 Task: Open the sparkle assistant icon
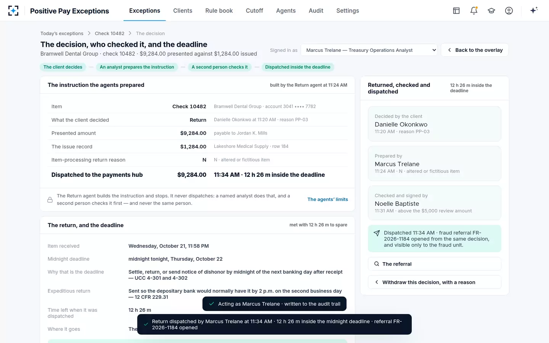click(x=534, y=10)
